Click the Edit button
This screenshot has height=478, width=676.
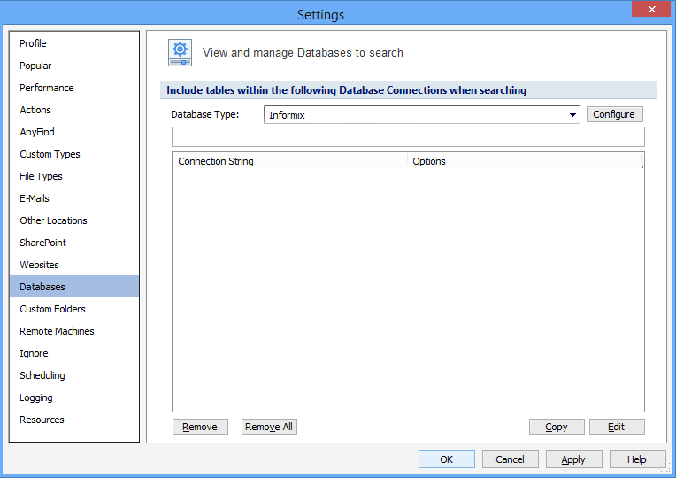point(617,427)
